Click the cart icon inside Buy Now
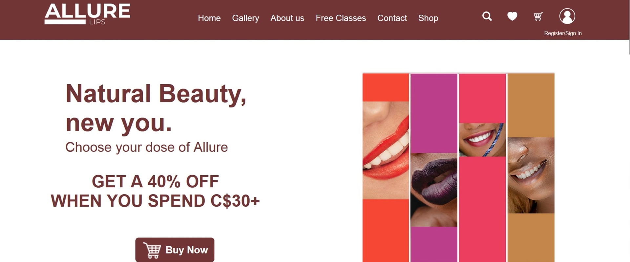The image size is (630, 262). tap(152, 251)
